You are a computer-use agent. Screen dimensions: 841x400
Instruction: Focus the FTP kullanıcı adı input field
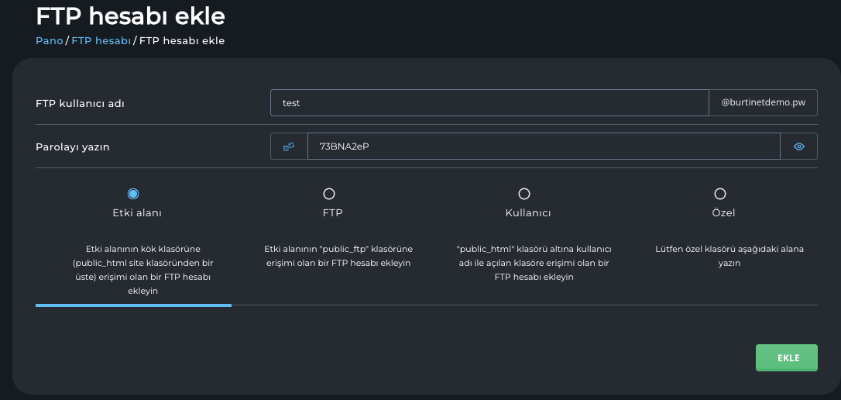[x=489, y=103]
